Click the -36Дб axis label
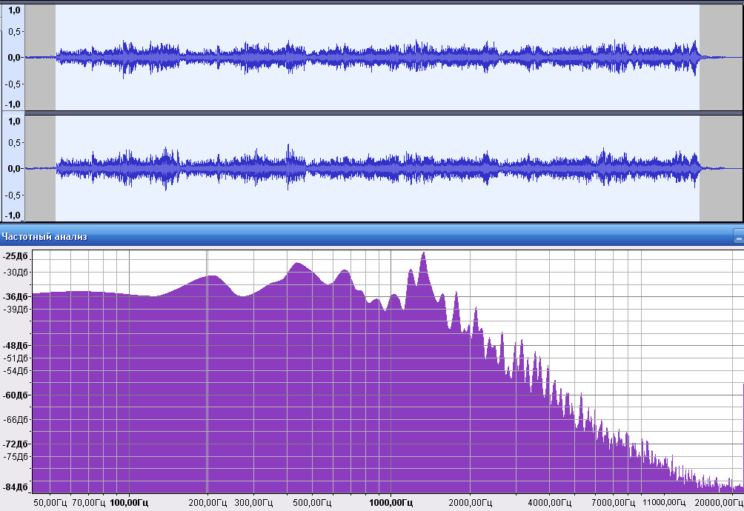The image size is (744, 511). (x=15, y=297)
